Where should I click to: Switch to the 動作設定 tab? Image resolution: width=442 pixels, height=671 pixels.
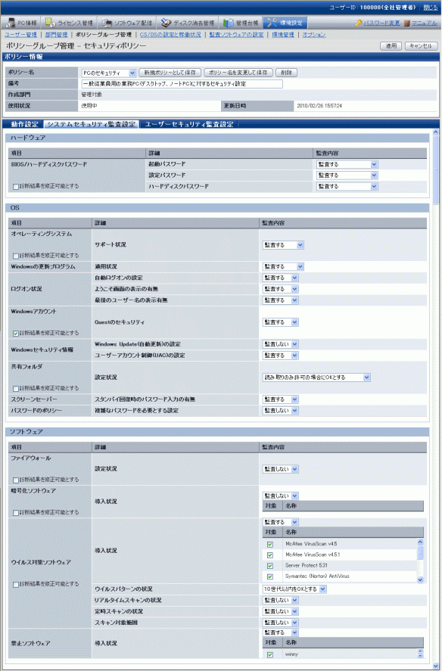click(x=24, y=125)
